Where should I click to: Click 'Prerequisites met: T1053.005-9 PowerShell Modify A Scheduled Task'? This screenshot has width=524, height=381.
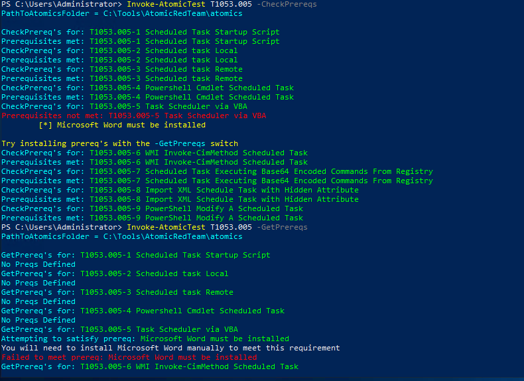152,218
